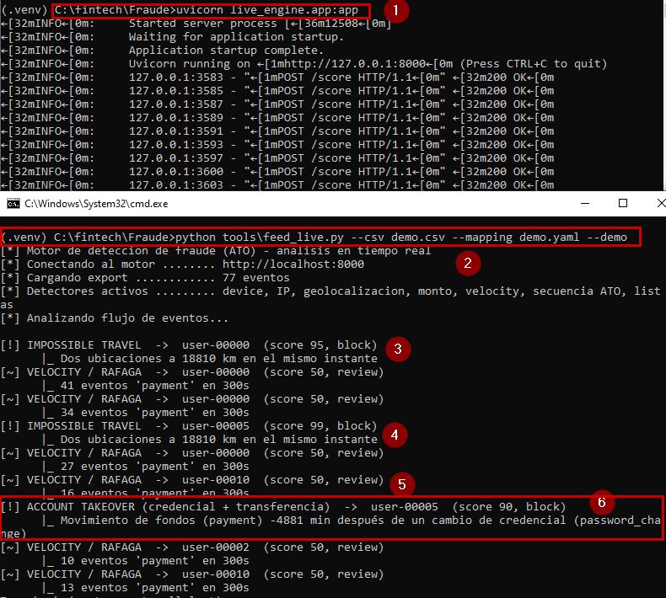The height and width of the screenshot is (598, 666).
Task: Click 'Started server process' log line
Action: tap(196, 24)
